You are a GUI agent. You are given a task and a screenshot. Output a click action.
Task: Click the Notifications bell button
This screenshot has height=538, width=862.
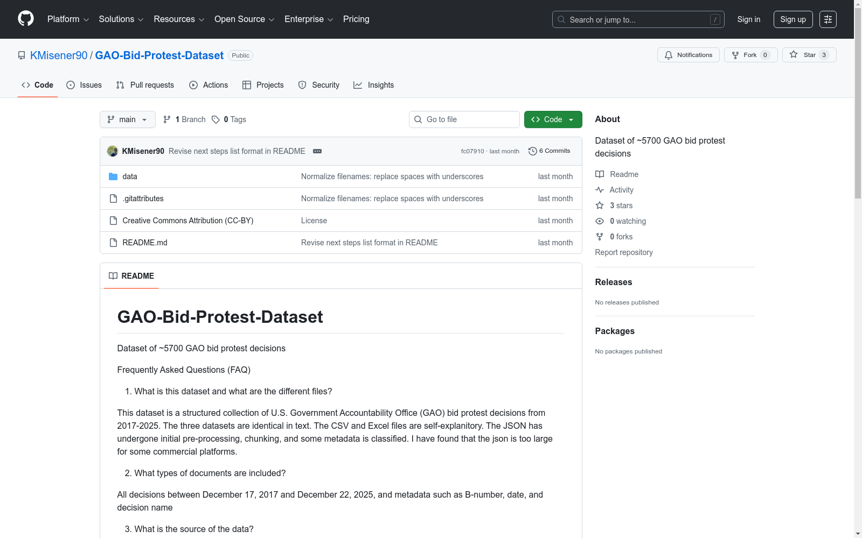click(x=688, y=55)
